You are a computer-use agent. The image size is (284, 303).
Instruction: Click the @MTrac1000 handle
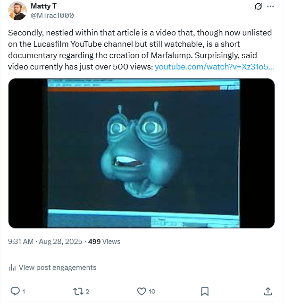pos(52,15)
